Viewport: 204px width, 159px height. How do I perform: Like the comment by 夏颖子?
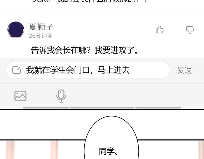[160, 30]
